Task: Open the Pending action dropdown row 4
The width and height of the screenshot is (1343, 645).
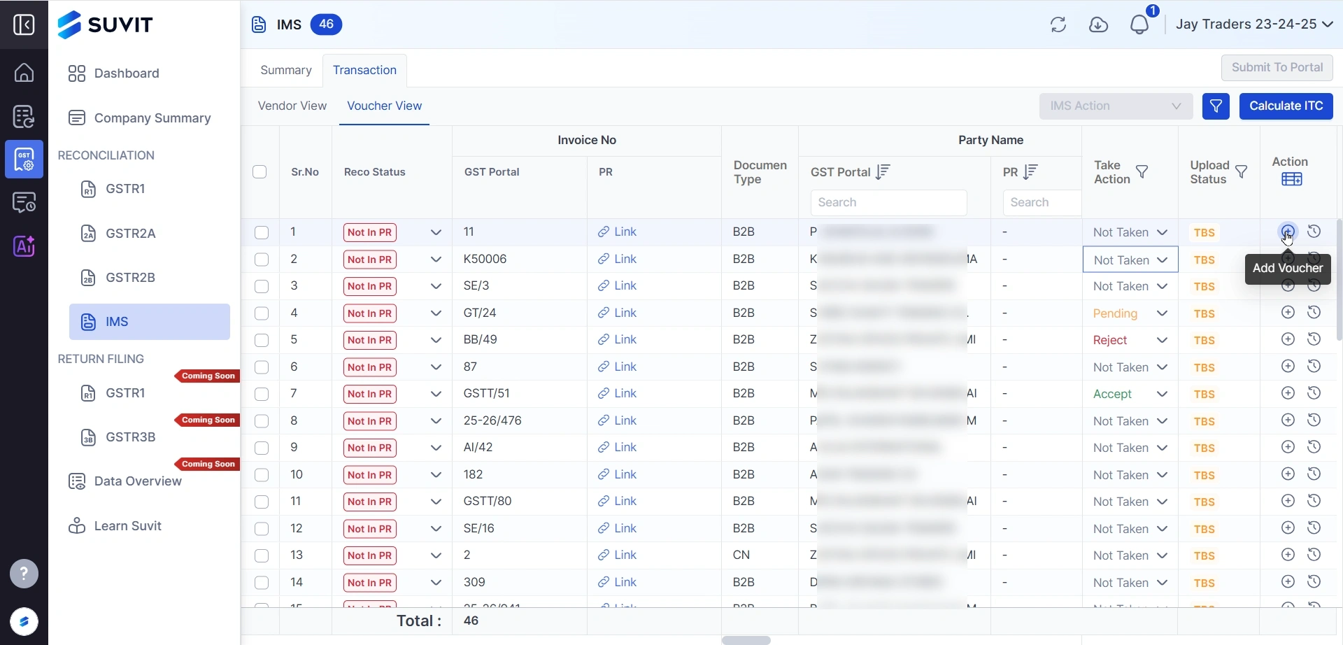Action: 1130,313
